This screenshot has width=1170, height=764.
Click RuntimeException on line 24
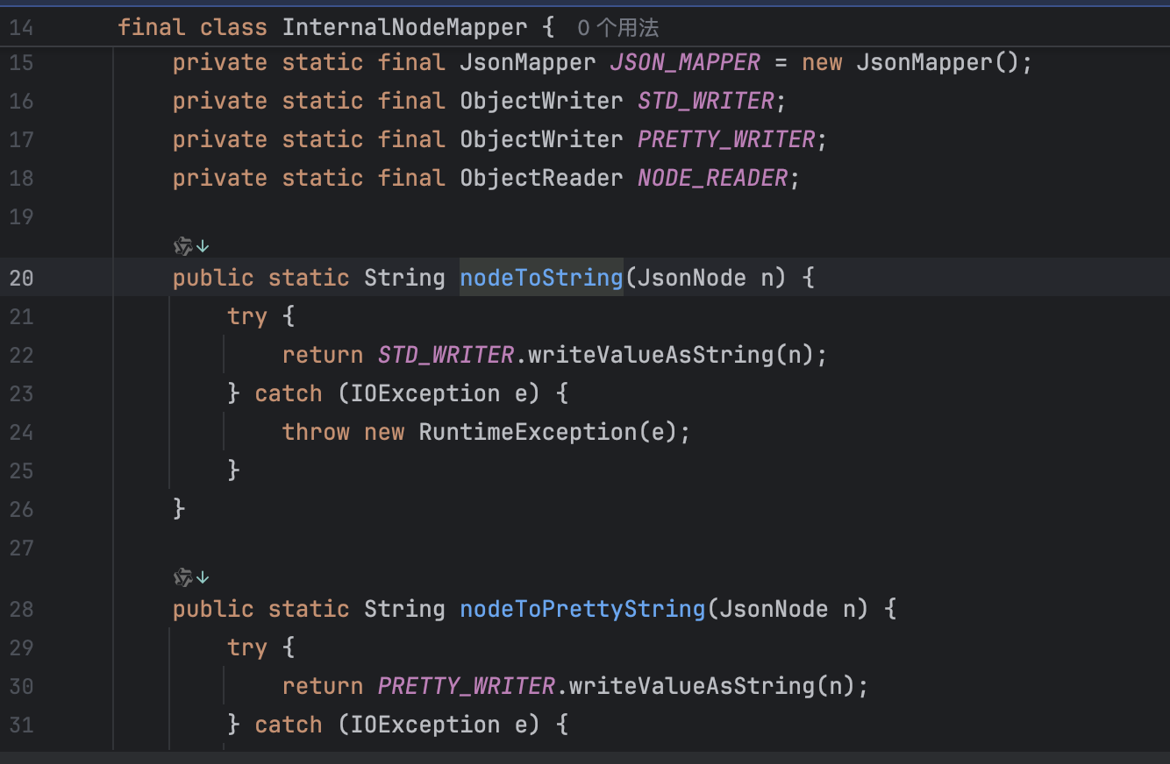[x=527, y=432]
